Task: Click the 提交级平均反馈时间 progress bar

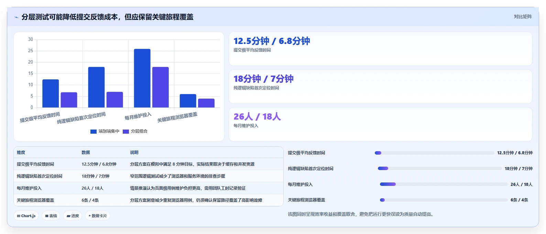Action: point(435,153)
